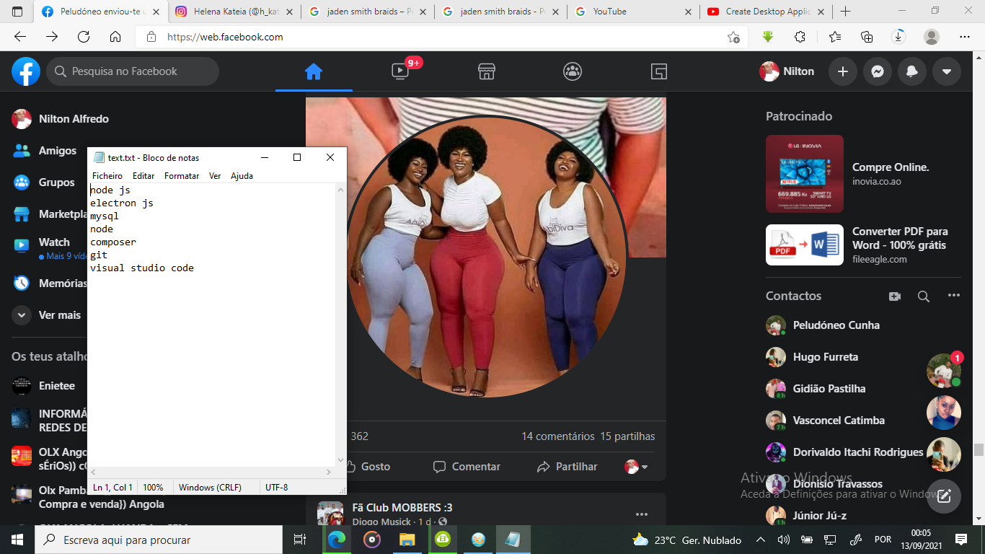Click the create plus button
This screenshot has height=554, width=985.
843,71
